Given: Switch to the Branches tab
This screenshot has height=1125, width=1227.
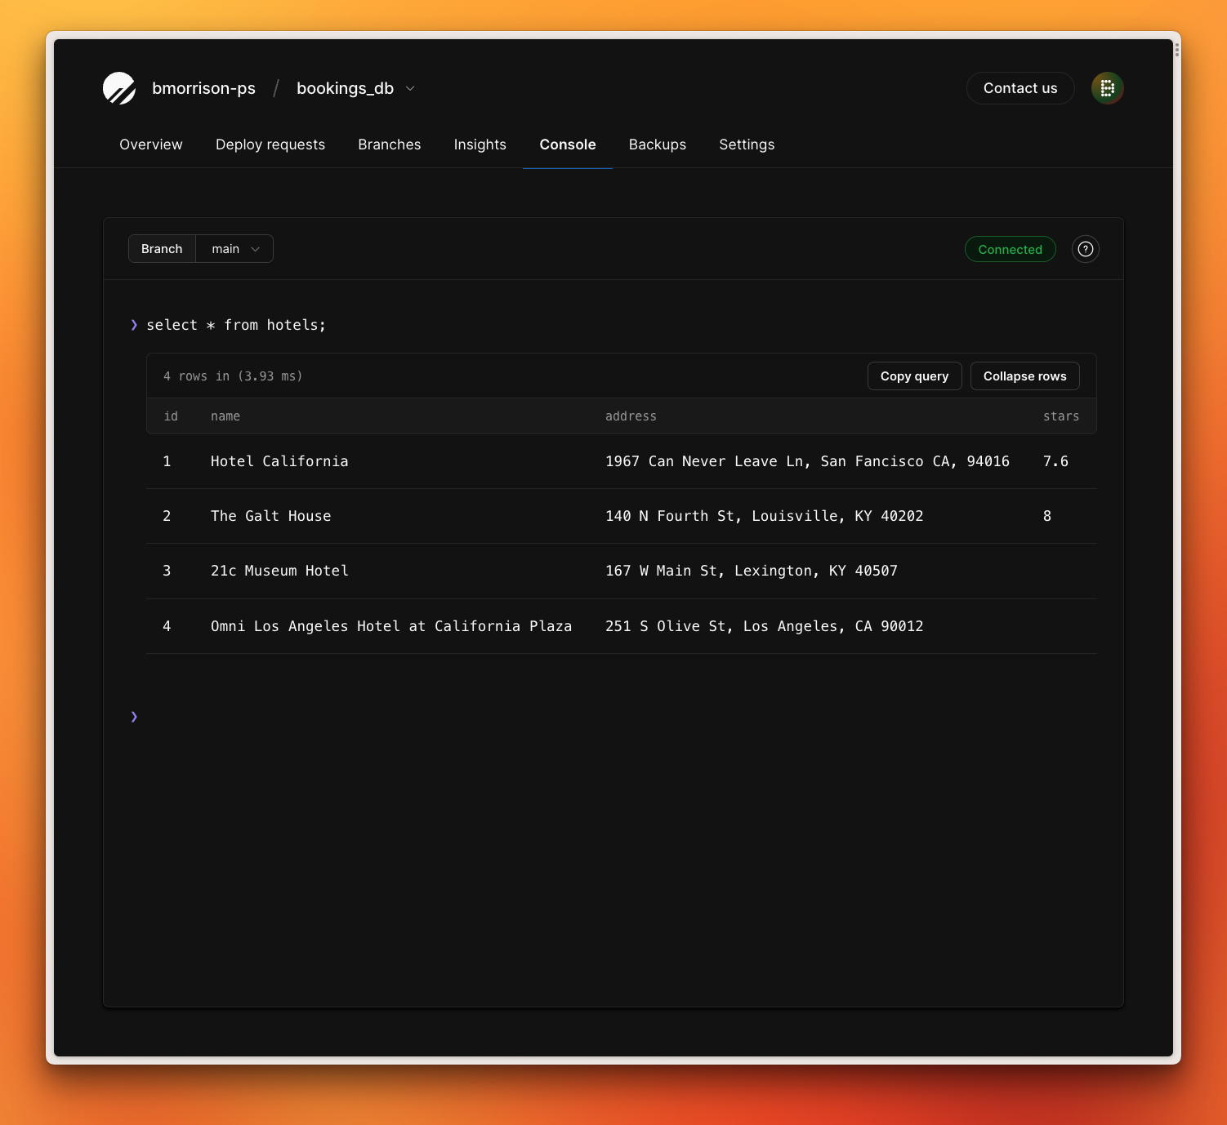Looking at the screenshot, I should [x=389, y=145].
